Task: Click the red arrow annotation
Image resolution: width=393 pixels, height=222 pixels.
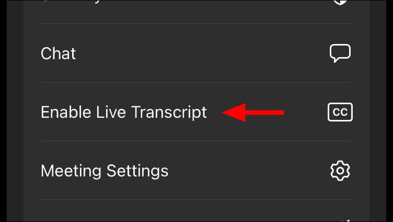Action: tap(253, 113)
